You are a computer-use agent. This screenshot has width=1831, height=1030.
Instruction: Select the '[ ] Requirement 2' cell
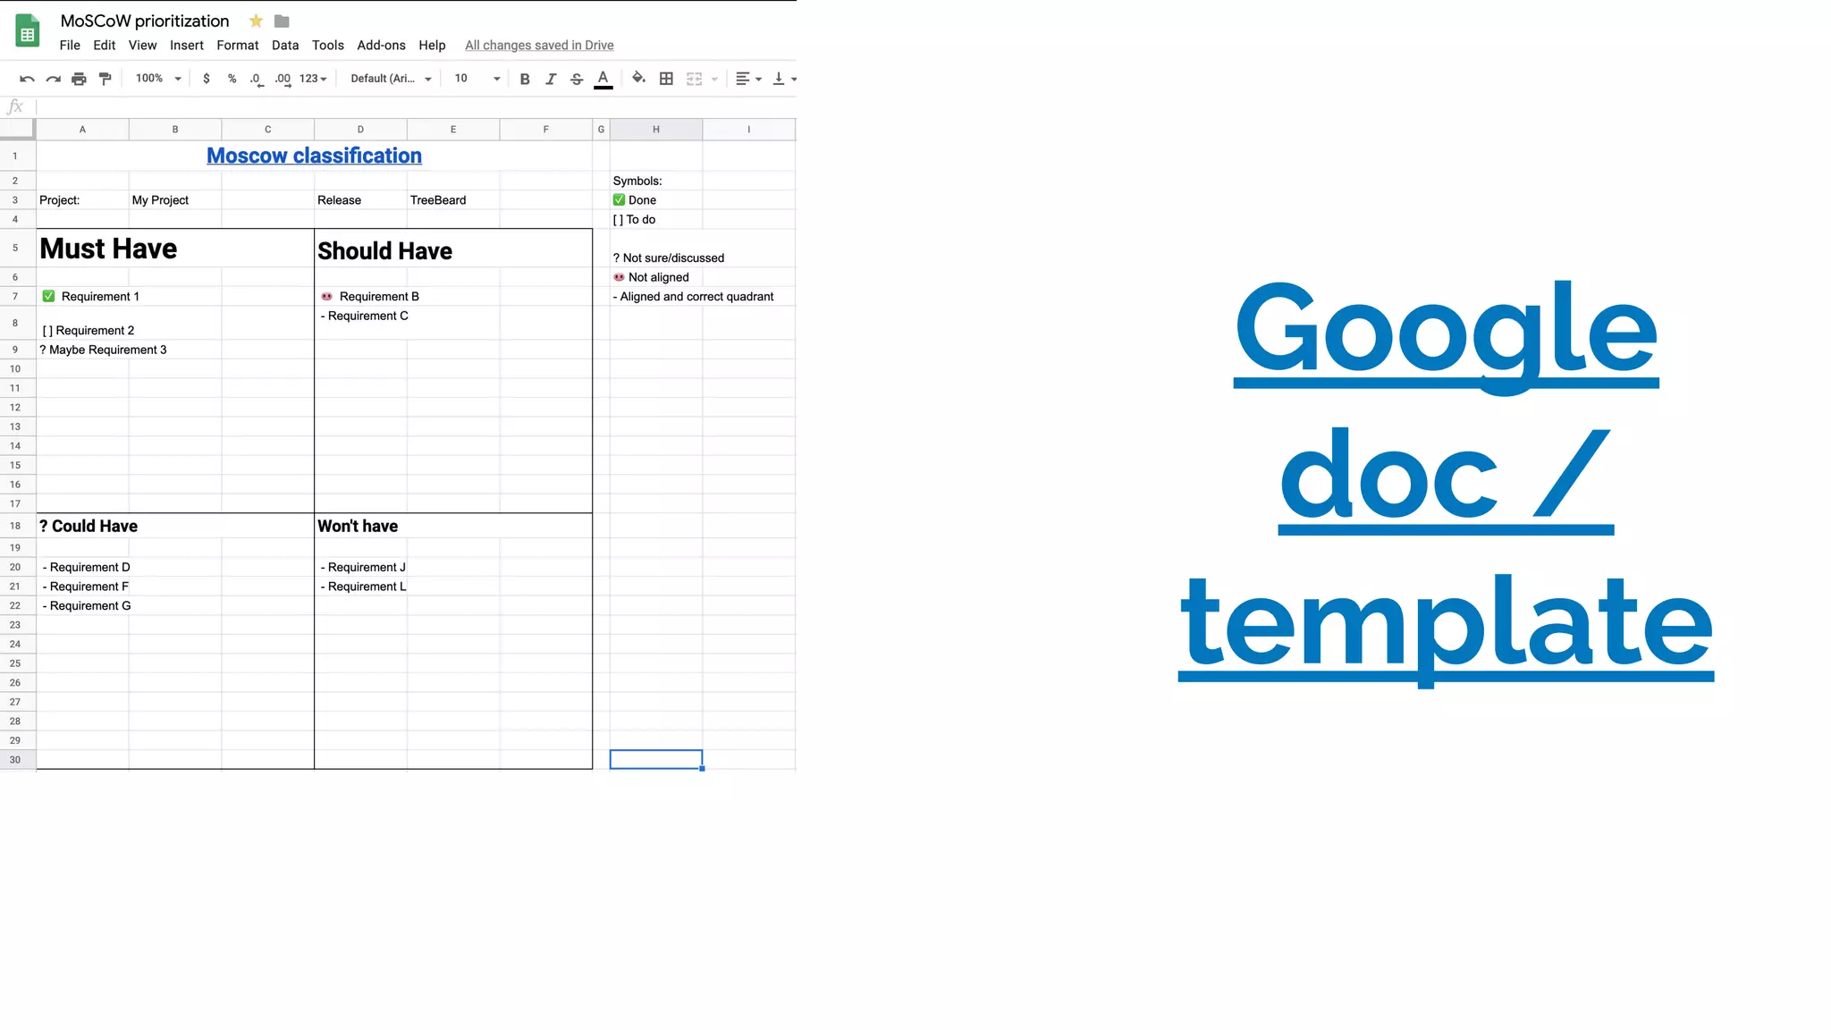82,323
